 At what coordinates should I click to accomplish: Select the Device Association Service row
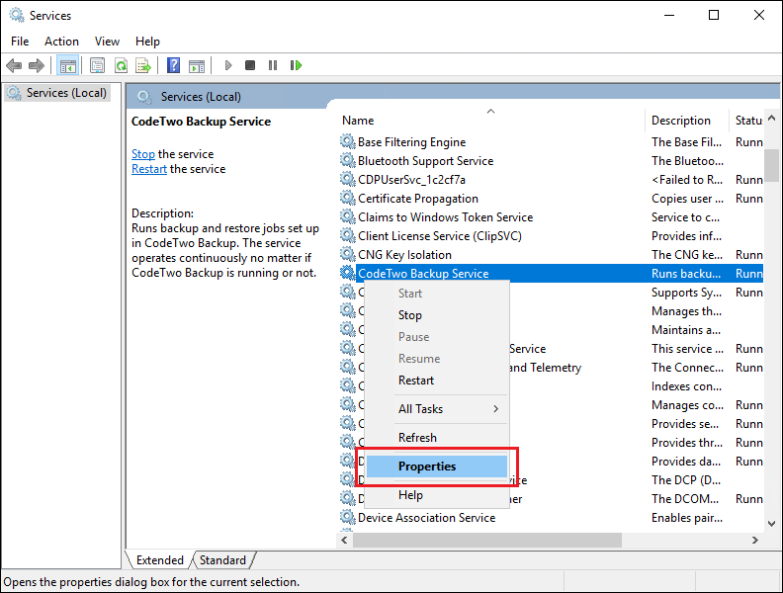(551, 517)
